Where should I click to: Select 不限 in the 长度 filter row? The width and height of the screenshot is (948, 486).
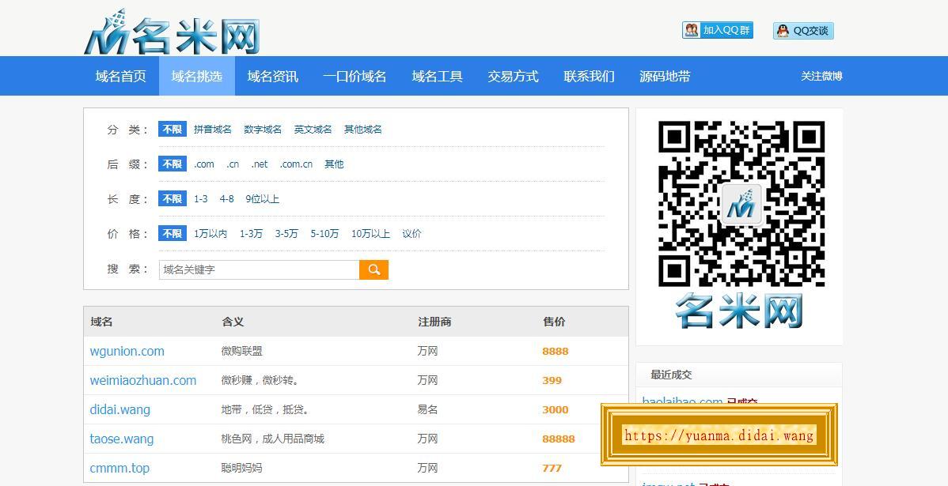pyautogui.click(x=173, y=198)
